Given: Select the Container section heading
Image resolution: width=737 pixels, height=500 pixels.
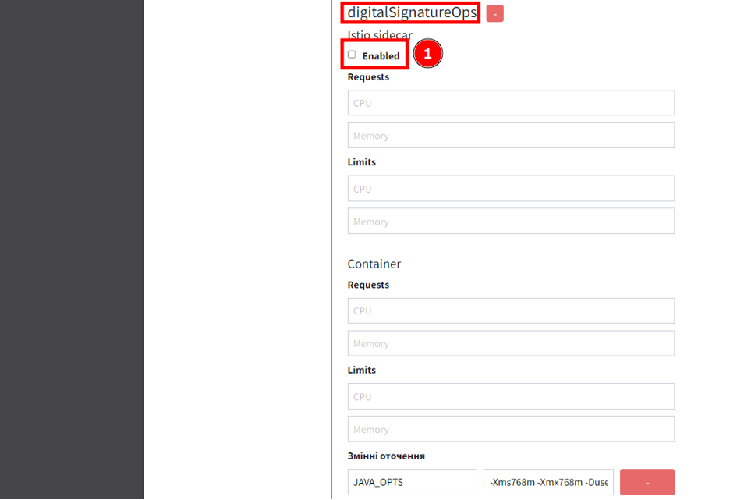Looking at the screenshot, I should (374, 264).
